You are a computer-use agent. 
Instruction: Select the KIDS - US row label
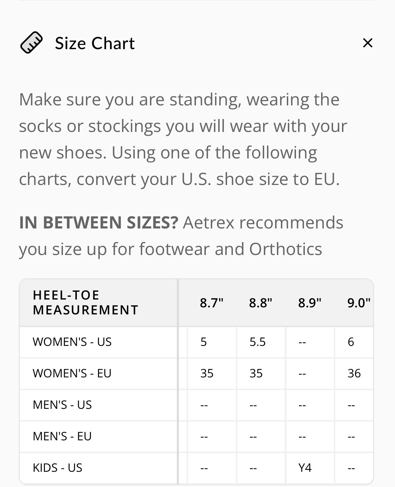pos(58,468)
